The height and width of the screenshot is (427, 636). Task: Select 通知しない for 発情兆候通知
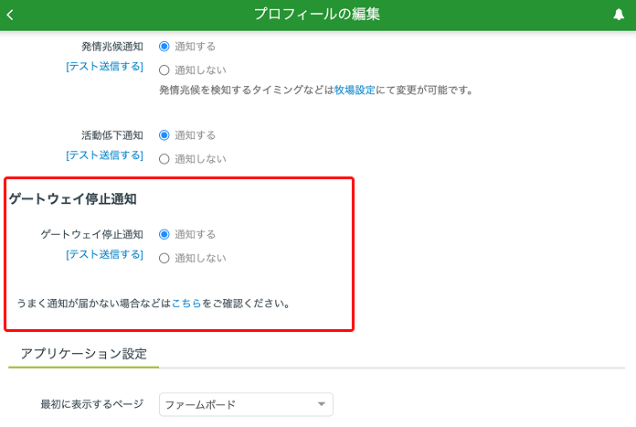coord(164,69)
